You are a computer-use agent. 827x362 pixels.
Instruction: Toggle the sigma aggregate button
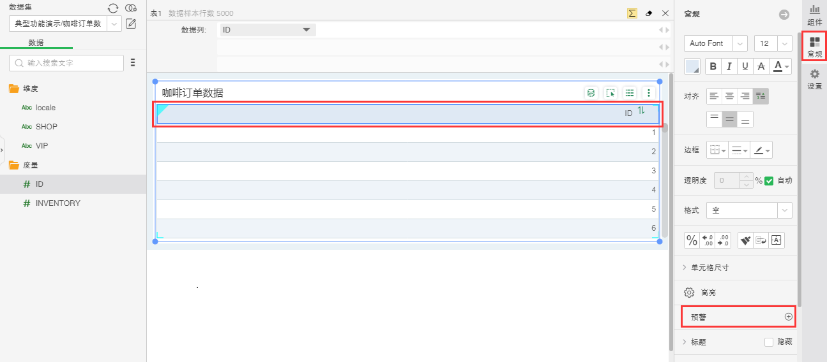pyautogui.click(x=632, y=13)
